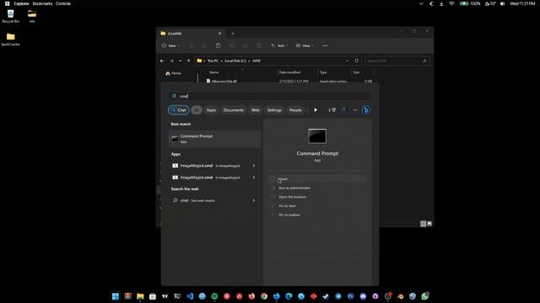Go up one folder level in Explorer
540x303 pixels.
[x=188, y=61]
